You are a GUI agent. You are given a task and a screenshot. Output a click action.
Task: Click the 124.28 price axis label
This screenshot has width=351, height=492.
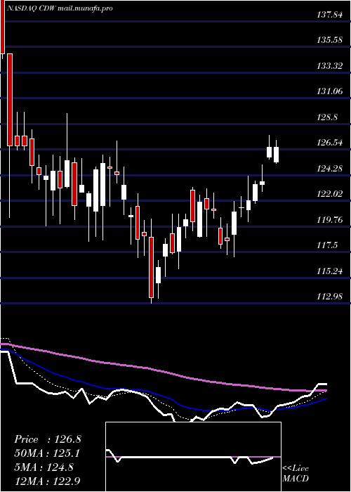click(x=329, y=169)
